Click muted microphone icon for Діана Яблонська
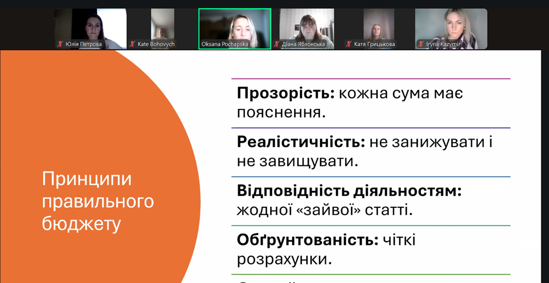Screen dimensions: 549x283 point(277,44)
